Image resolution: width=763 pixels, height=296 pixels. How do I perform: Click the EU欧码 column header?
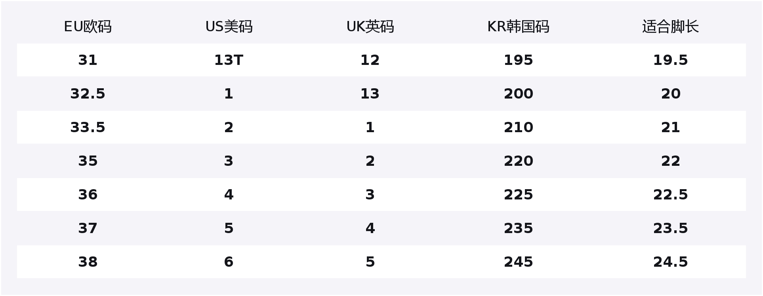pyautogui.click(x=88, y=27)
